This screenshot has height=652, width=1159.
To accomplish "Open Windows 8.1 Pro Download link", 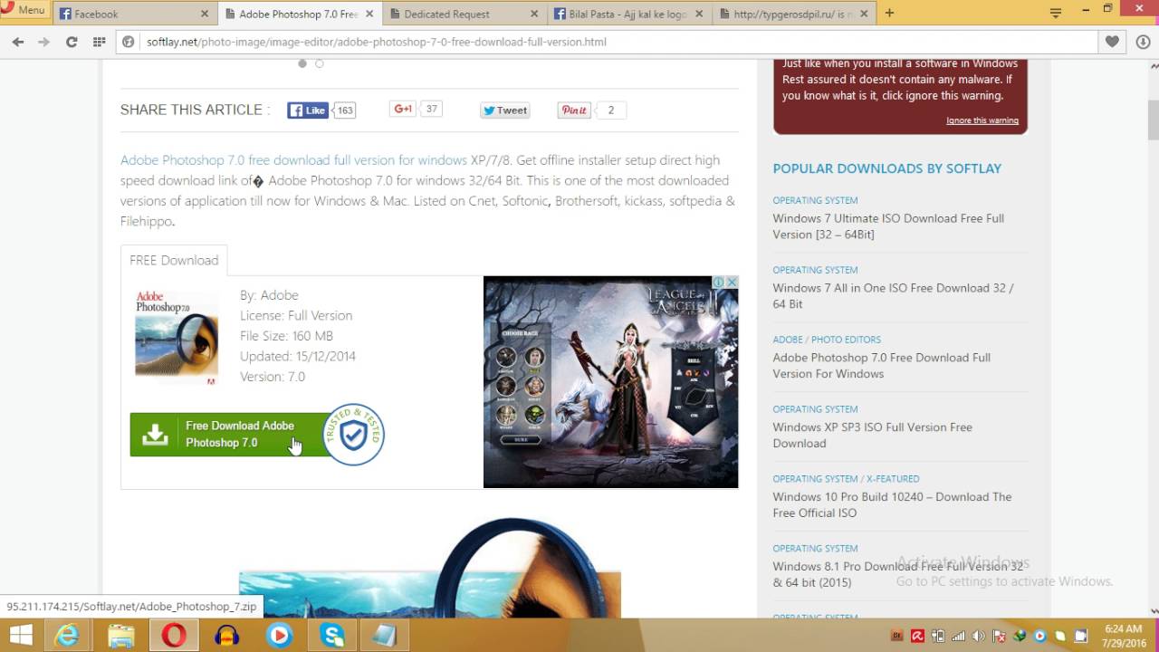I will pos(898,574).
